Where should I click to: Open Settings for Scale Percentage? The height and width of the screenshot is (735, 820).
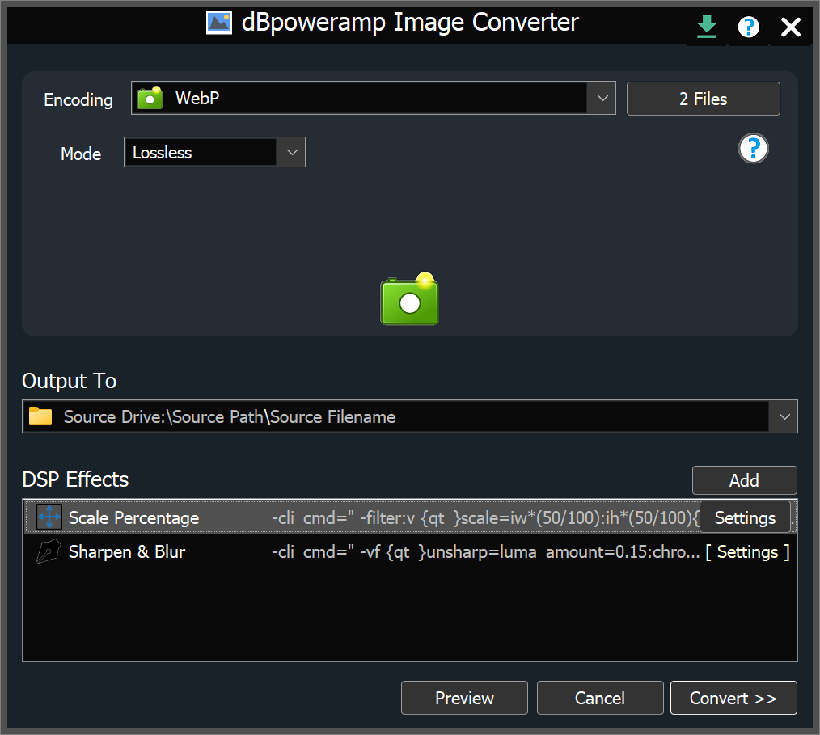pos(745,517)
